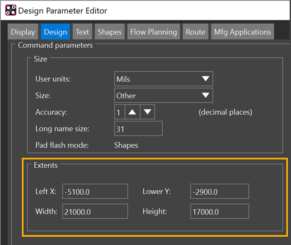Switch to the Route tab
This screenshot has width=291, height=245.
tap(196, 32)
